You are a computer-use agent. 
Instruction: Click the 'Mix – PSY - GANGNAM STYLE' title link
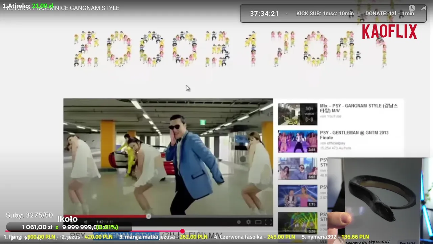[359, 108]
